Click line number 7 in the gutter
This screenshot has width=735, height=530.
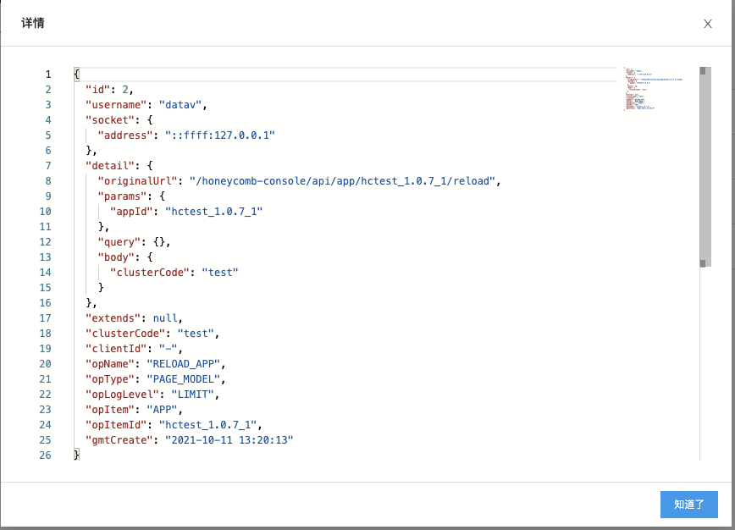(x=47, y=166)
